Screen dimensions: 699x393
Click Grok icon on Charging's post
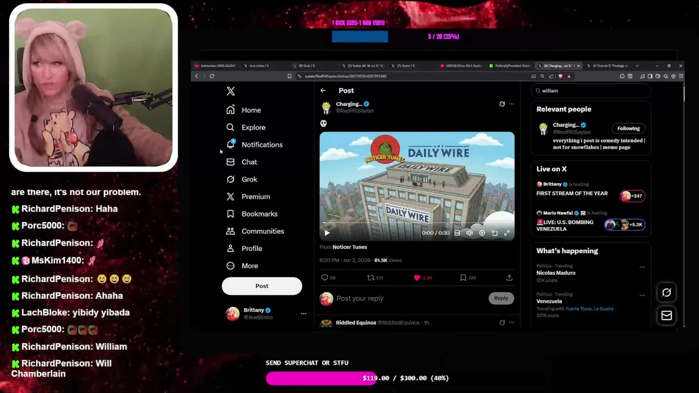[502, 104]
